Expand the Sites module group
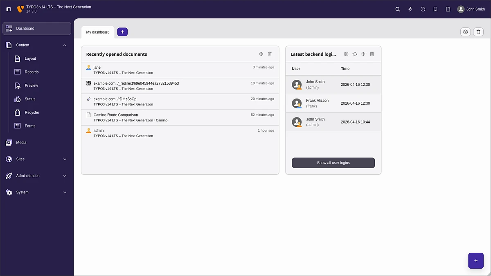Image resolution: width=491 pixels, height=276 pixels. pos(65,159)
